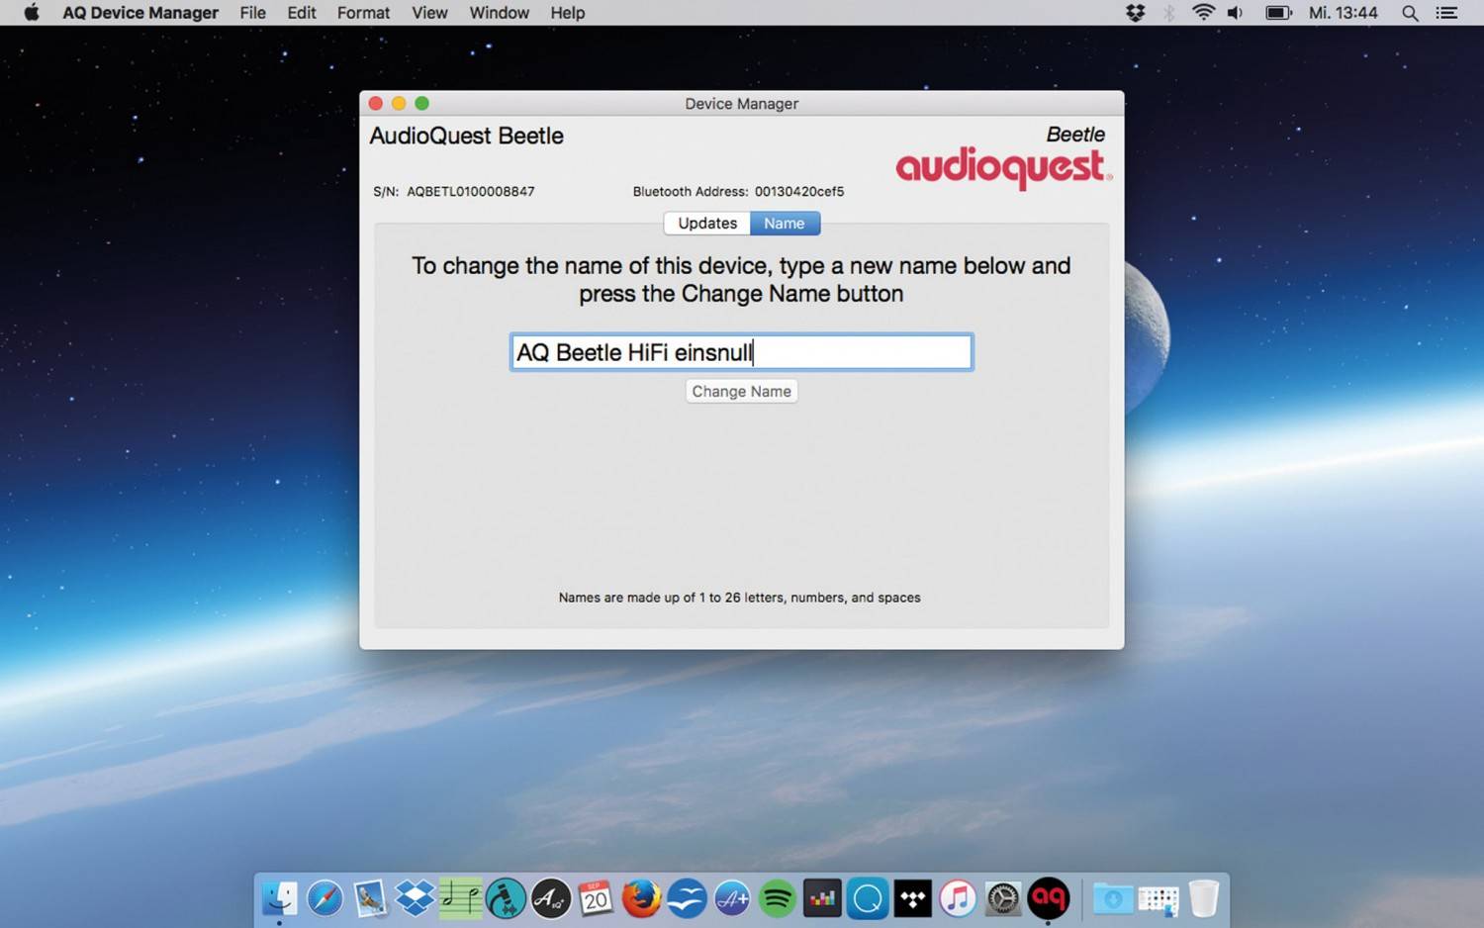Click the clock showing Mi. 13:44
The height and width of the screenshot is (928, 1484).
point(1343,13)
